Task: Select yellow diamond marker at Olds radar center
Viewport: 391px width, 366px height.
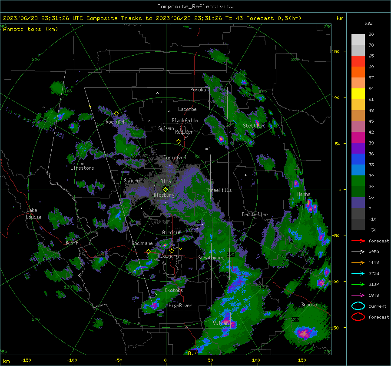Action: point(166,190)
